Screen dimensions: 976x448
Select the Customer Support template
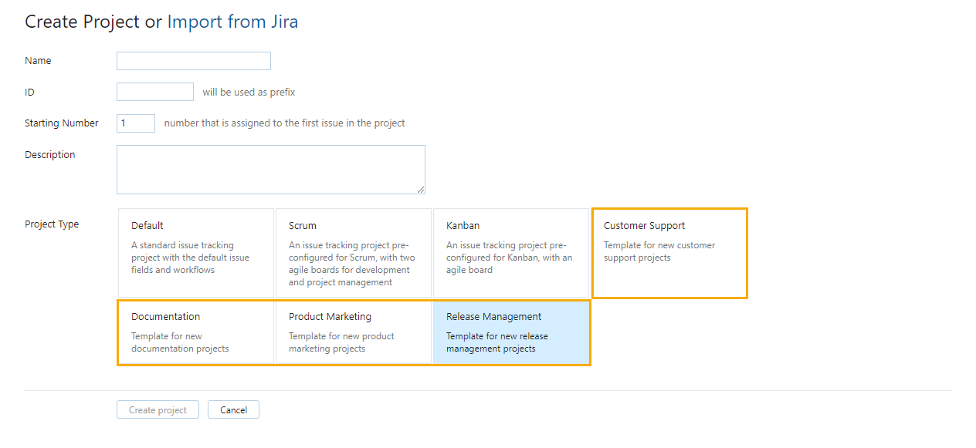(x=669, y=253)
